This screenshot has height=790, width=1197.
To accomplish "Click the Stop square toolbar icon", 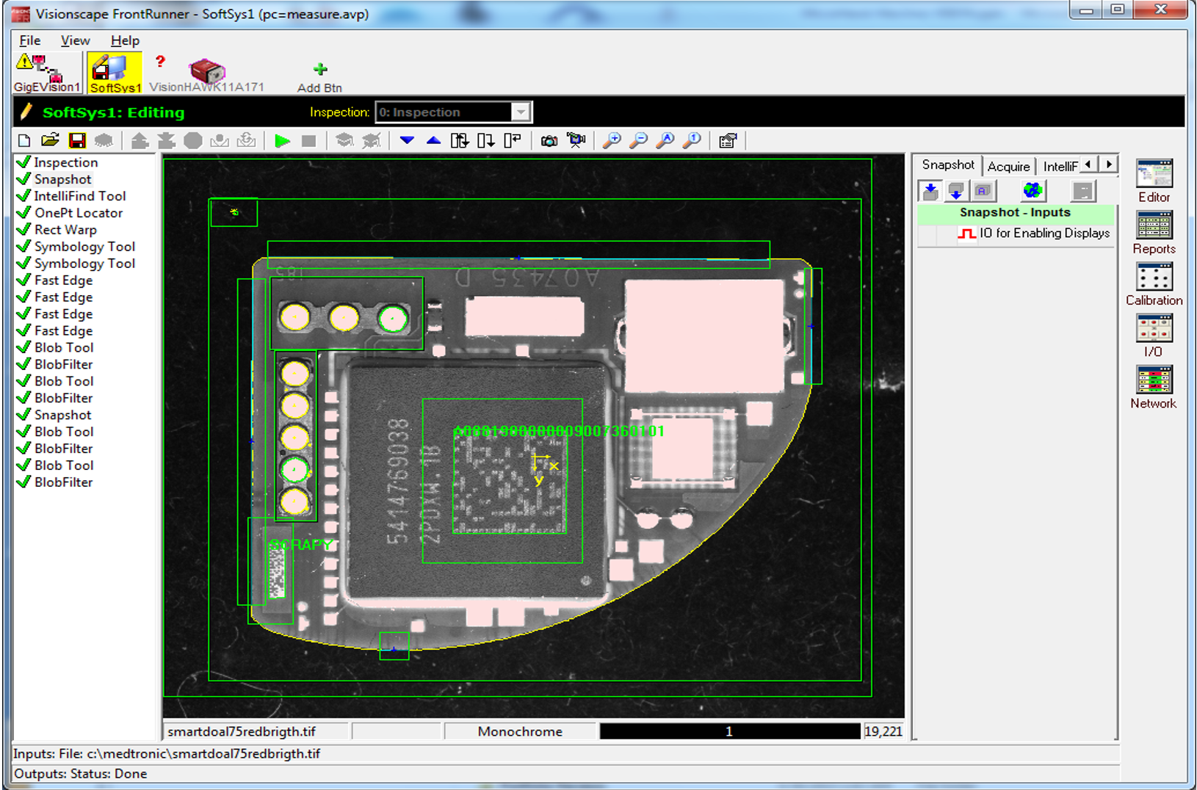I will click(309, 141).
